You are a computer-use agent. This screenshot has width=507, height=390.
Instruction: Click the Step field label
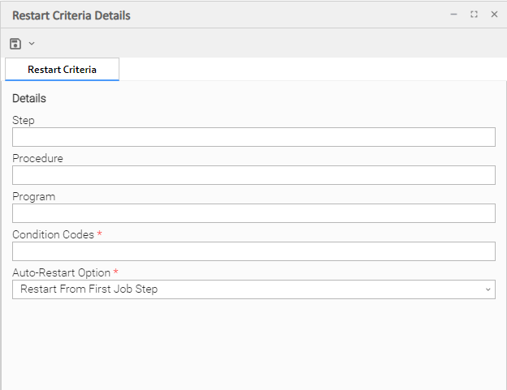pyautogui.click(x=24, y=121)
